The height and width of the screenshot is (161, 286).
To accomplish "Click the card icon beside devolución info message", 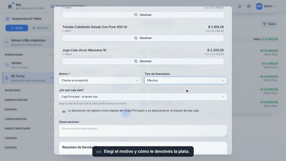I will 64,112.
